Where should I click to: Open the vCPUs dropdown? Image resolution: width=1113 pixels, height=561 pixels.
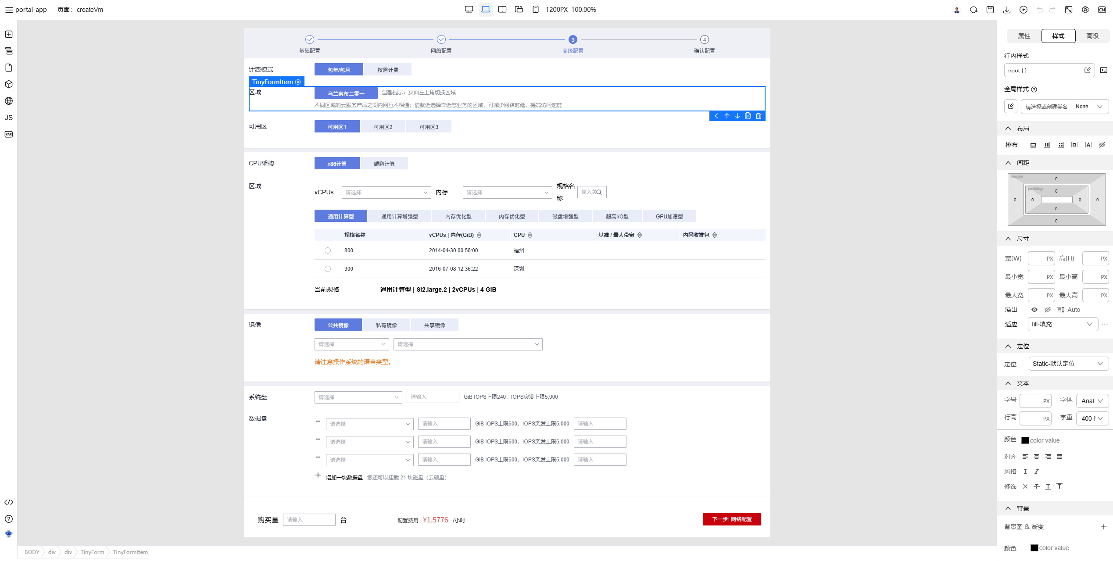(386, 193)
